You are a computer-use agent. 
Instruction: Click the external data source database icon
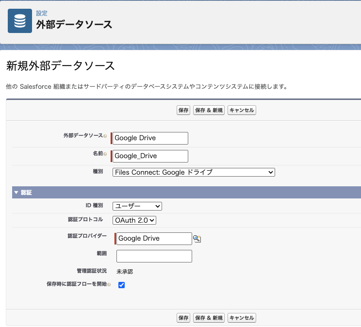click(x=20, y=21)
